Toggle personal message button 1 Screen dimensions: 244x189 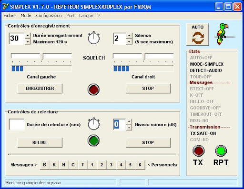point(92,165)
